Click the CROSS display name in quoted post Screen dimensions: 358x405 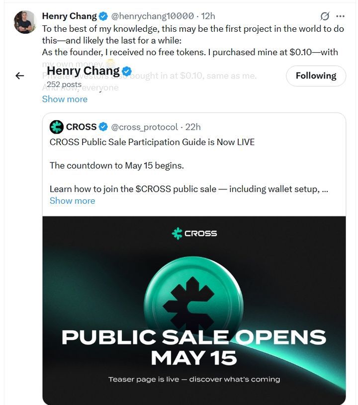tap(81, 127)
